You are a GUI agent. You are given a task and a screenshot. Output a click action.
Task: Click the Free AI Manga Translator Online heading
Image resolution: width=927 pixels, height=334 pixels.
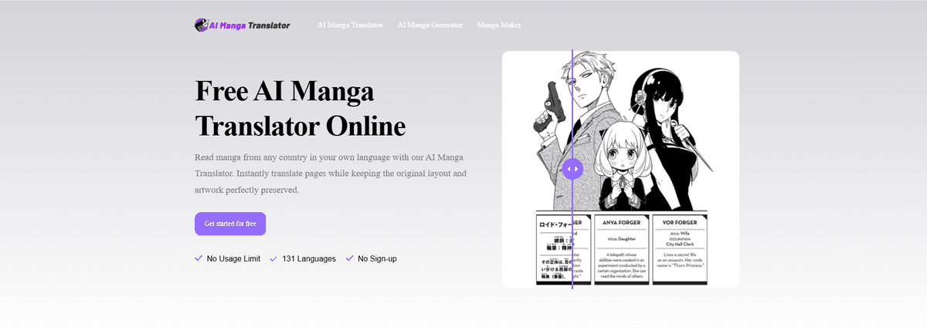click(300, 108)
